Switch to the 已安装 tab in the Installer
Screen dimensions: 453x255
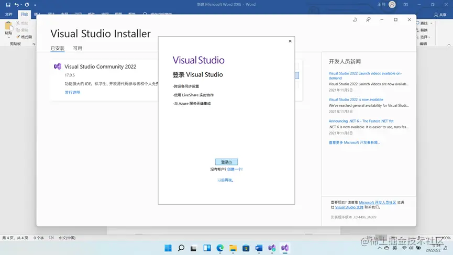pos(58,48)
